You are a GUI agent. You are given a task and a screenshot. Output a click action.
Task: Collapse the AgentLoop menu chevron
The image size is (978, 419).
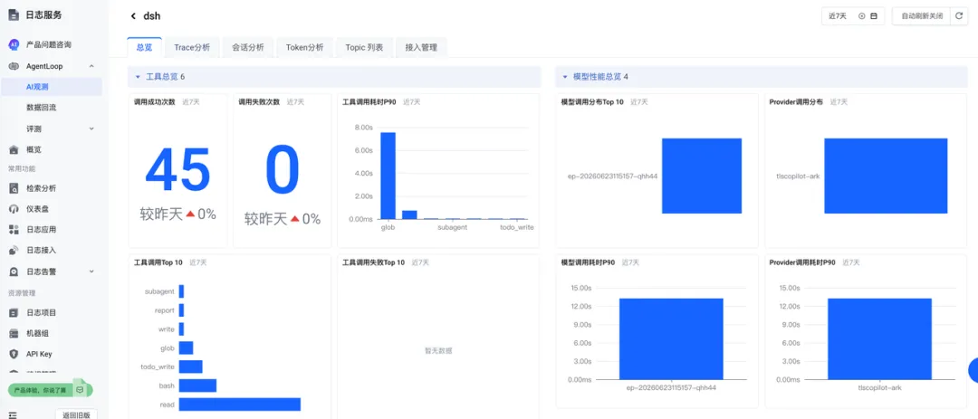coord(91,66)
